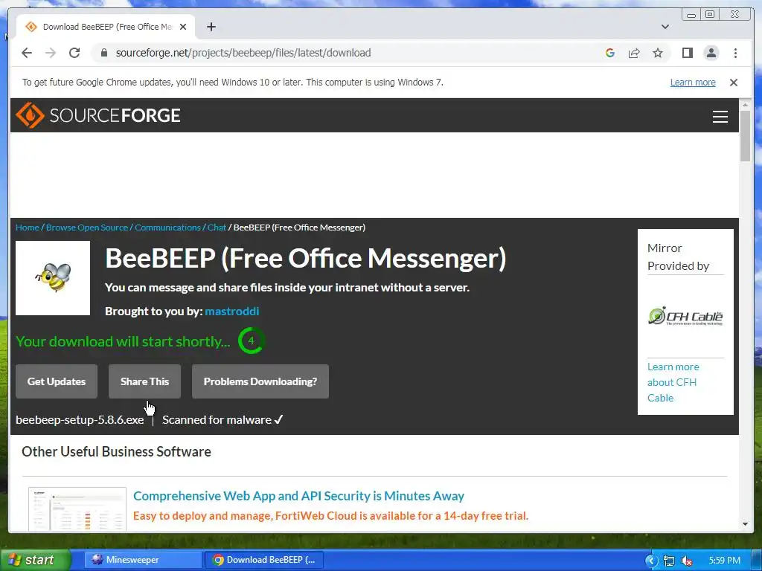Click the FortiWeb Cloud 14-day free trial text

[330, 516]
